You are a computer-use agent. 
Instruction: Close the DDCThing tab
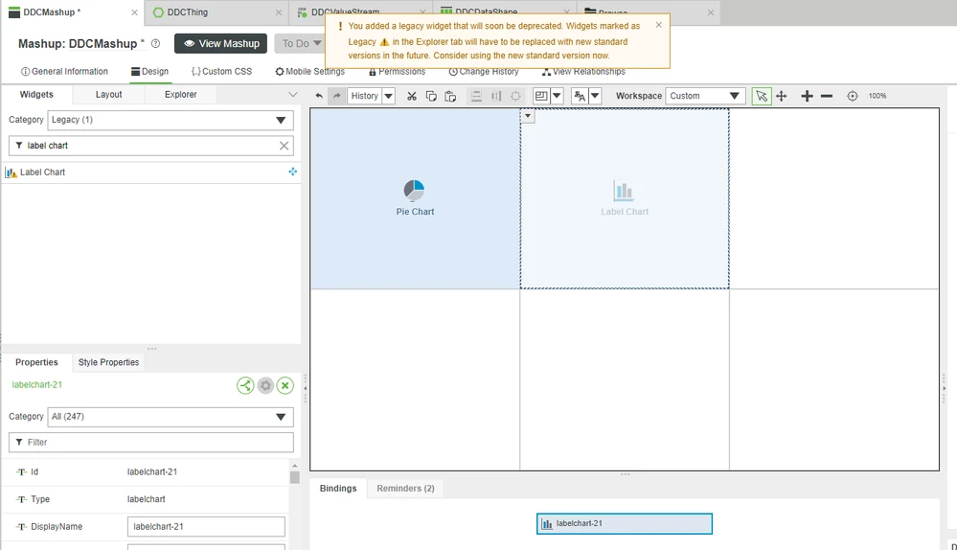coord(279,12)
